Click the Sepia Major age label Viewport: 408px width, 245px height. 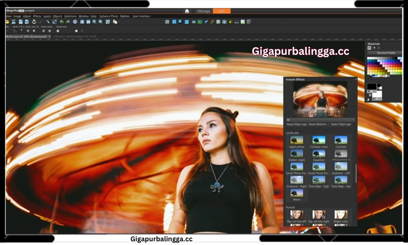coord(296,124)
